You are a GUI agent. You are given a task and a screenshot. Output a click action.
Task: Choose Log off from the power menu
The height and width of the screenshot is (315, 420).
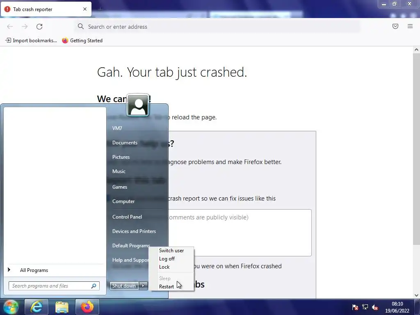pyautogui.click(x=167, y=259)
